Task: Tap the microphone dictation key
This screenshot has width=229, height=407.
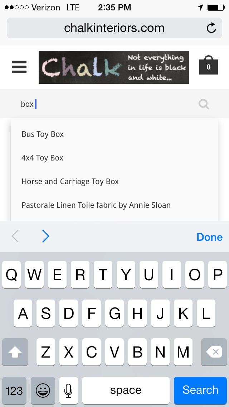Action: pos(69,390)
